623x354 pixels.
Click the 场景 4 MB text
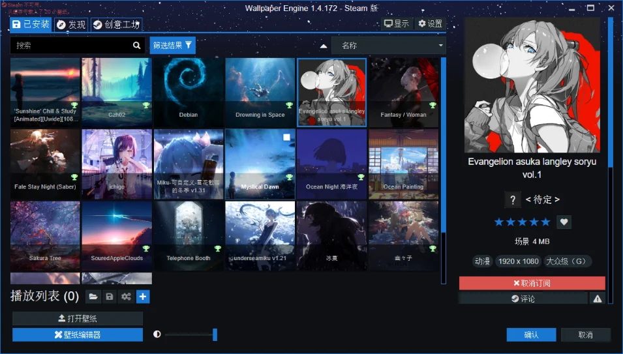coord(532,241)
